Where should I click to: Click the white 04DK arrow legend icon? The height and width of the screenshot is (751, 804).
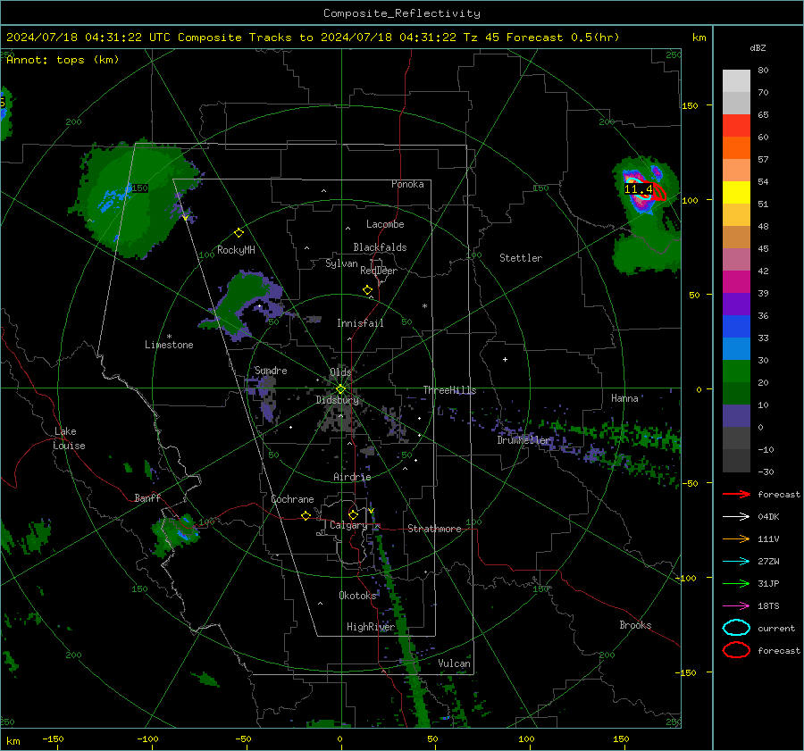(x=736, y=517)
